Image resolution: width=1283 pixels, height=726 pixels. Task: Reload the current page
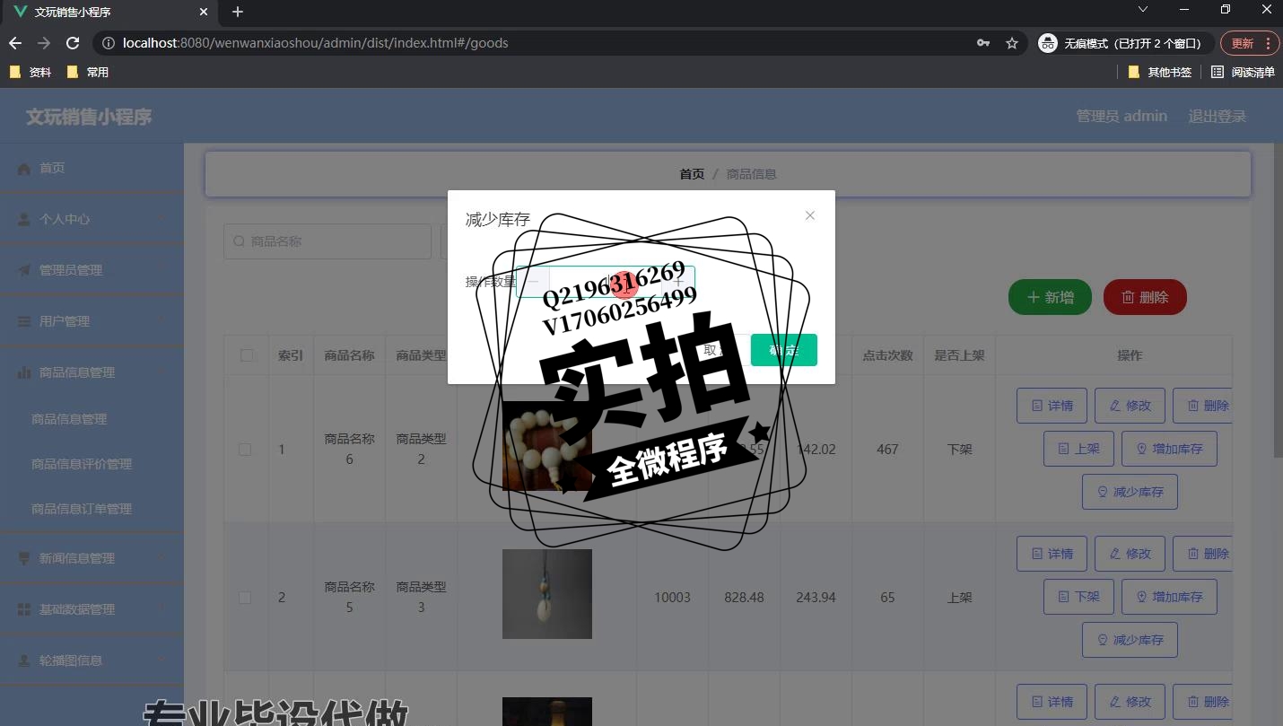pos(74,43)
